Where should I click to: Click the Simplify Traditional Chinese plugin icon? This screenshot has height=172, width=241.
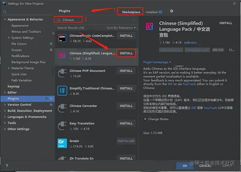click(62, 91)
